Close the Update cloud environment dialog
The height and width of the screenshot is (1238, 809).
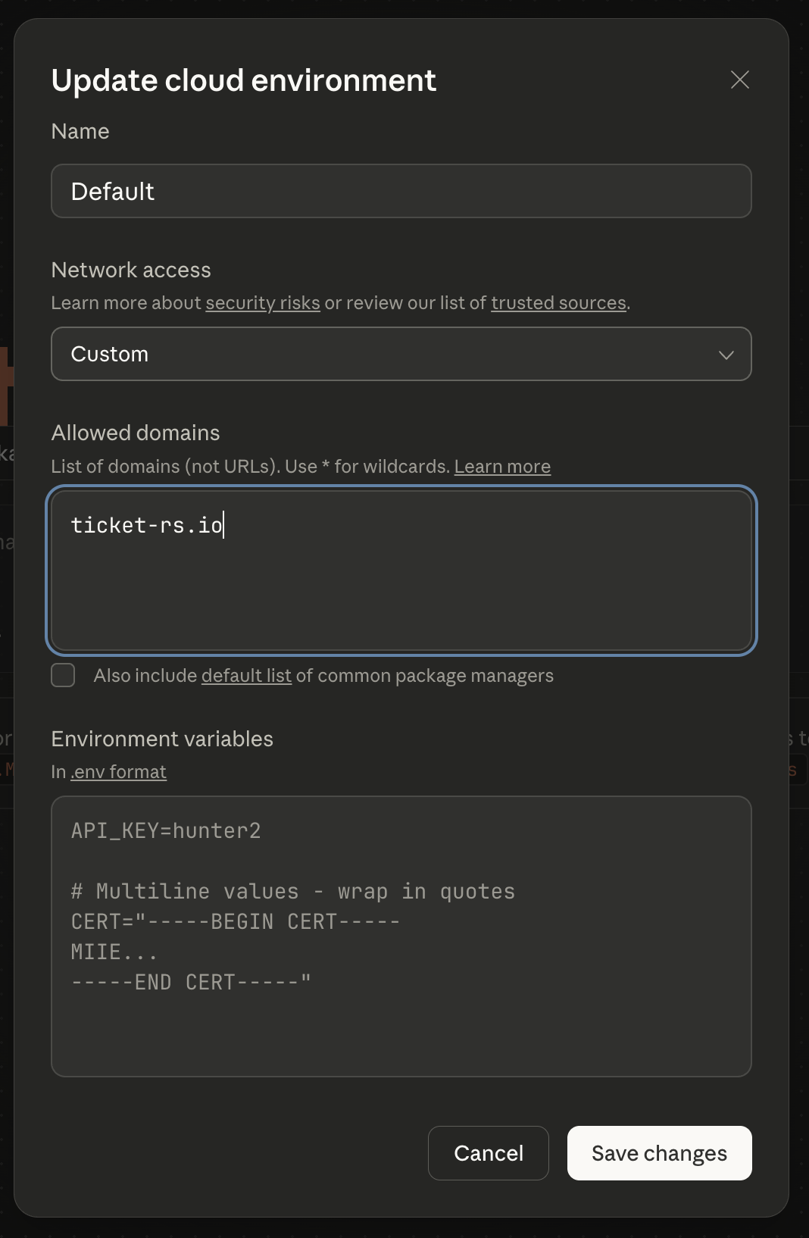739,80
